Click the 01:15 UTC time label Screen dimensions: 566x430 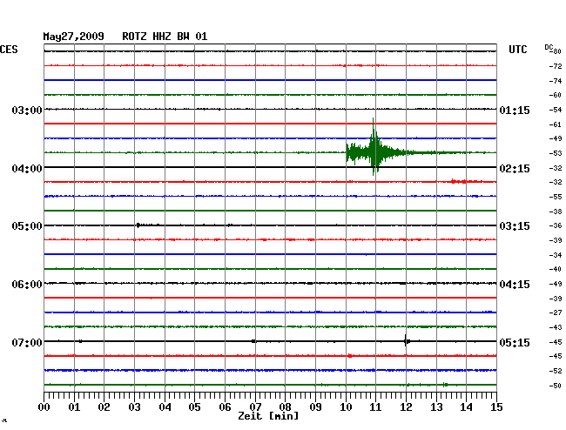[515, 110]
